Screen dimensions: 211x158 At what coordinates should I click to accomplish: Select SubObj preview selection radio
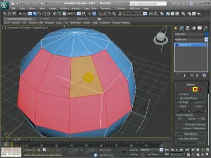click(x=186, y=118)
